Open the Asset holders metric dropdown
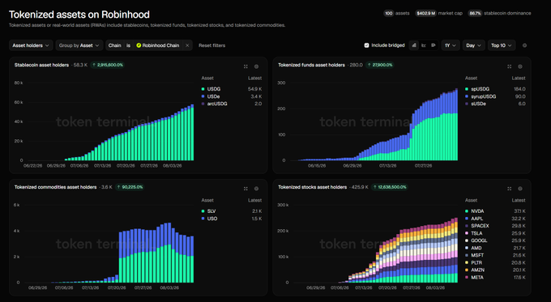 click(31, 45)
